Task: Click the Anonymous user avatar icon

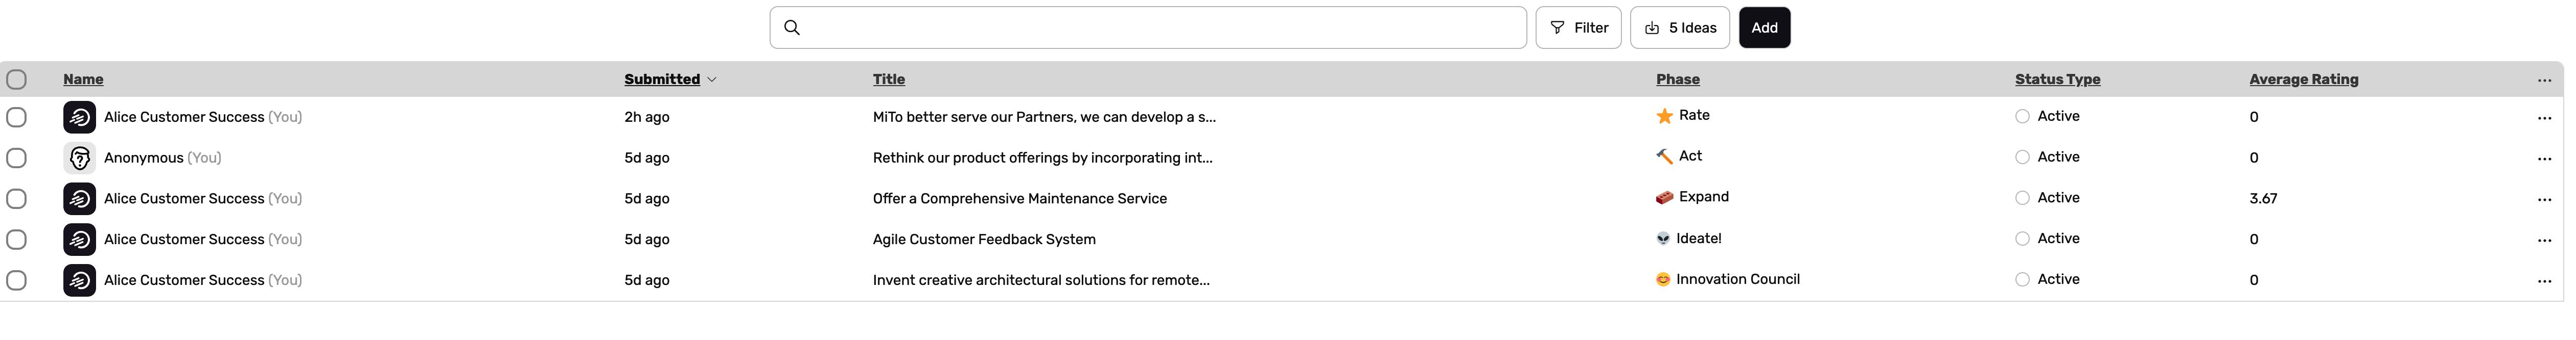Action: 80,158
